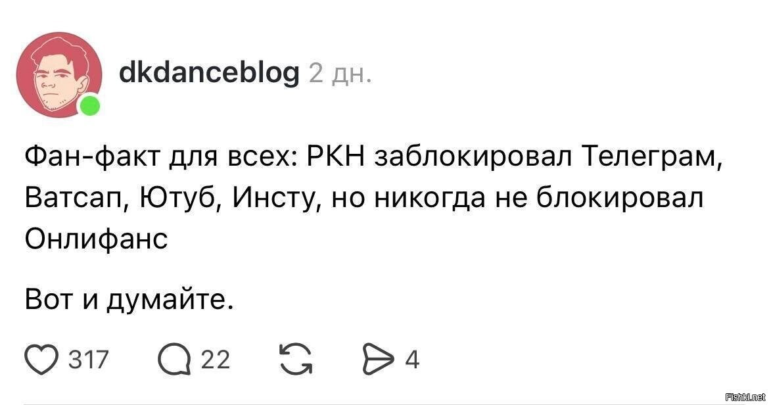The width and height of the screenshot is (769, 405).
Task: Open the post via the '2 дн.' timestamp
Action: (340, 74)
